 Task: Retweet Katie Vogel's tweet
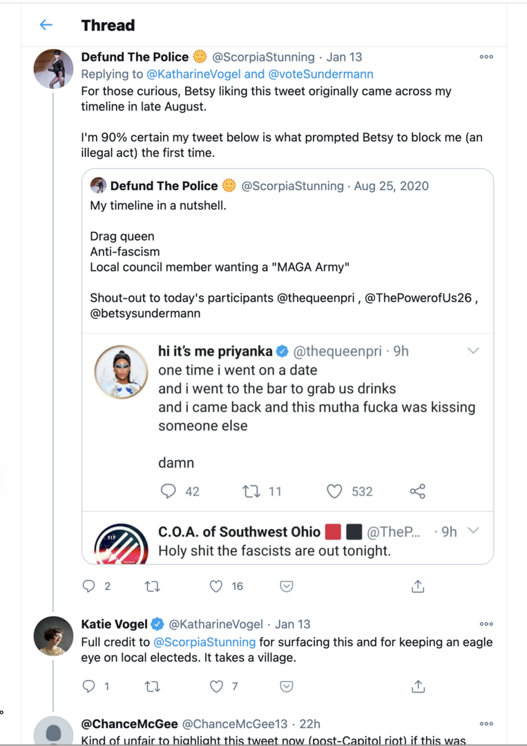(x=152, y=687)
